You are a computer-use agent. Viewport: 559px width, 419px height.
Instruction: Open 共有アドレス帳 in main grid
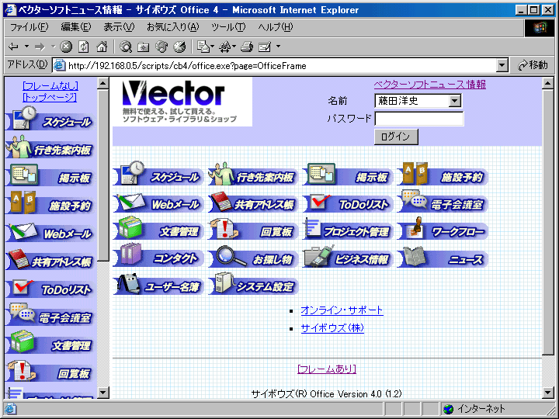pyautogui.click(x=253, y=203)
